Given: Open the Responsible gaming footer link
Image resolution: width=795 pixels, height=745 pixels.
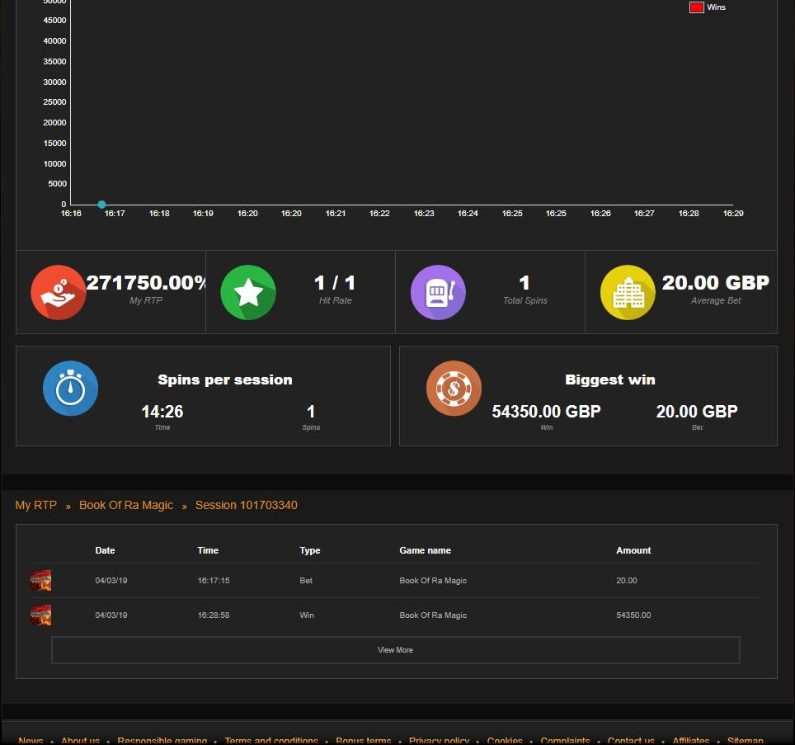Looking at the screenshot, I should 162,740.
